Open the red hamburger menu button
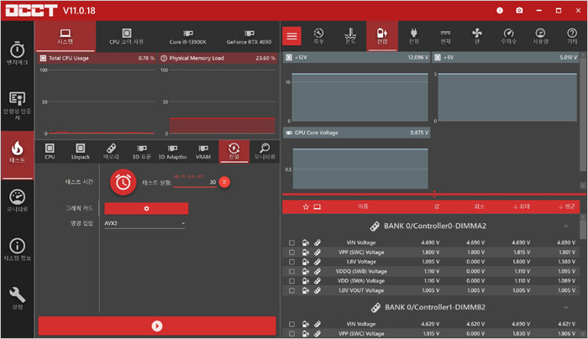Screen dimensions: 588x339 [291, 36]
